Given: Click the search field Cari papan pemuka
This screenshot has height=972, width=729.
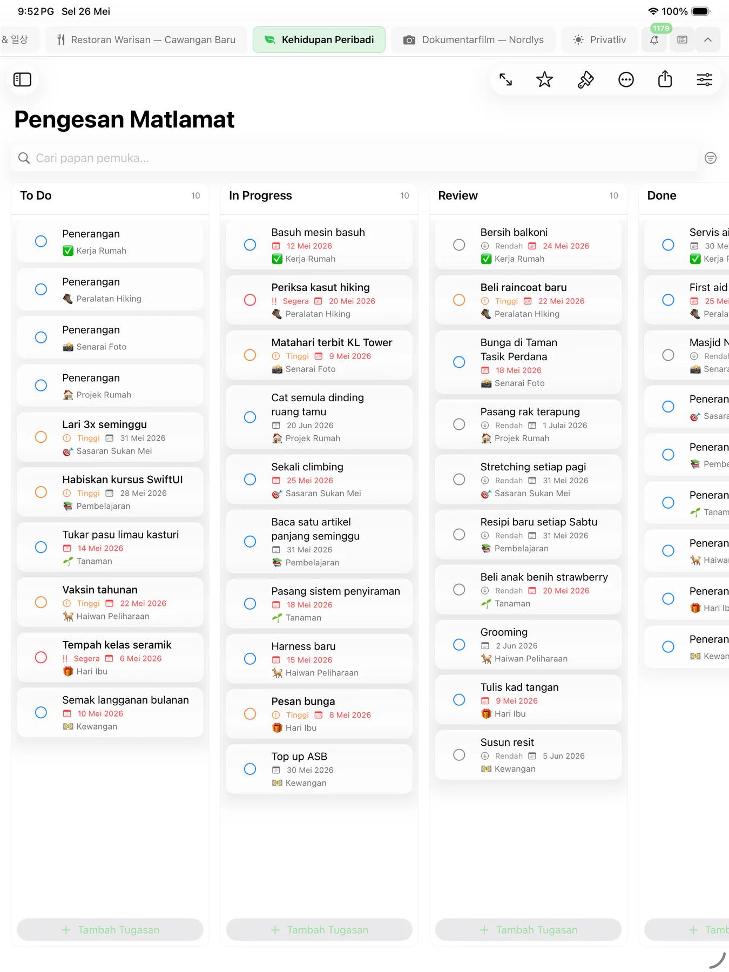Looking at the screenshot, I should (x=354, y=158).
